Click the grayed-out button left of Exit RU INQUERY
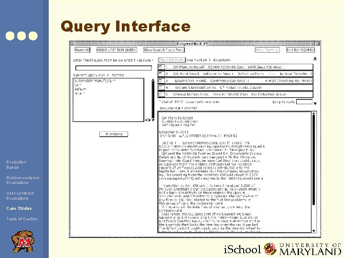 click(267, 50)
